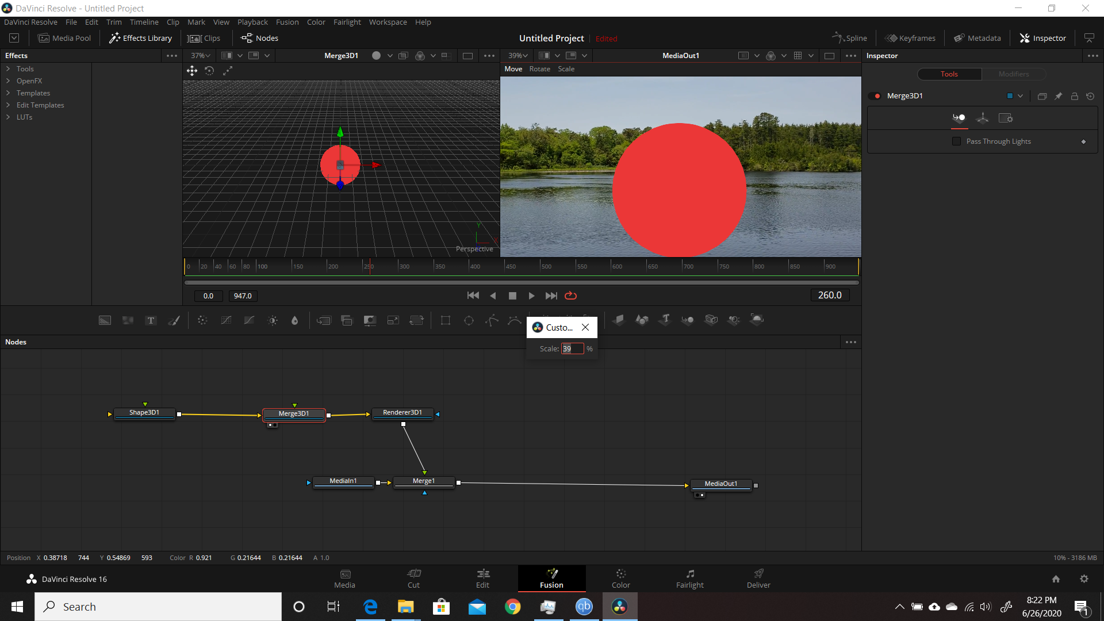
Task: Open Effects panel options menu
Action: click(171, 56)
